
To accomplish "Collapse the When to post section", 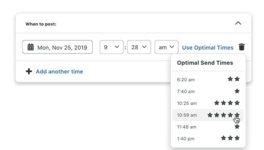I will click(238, 23).
